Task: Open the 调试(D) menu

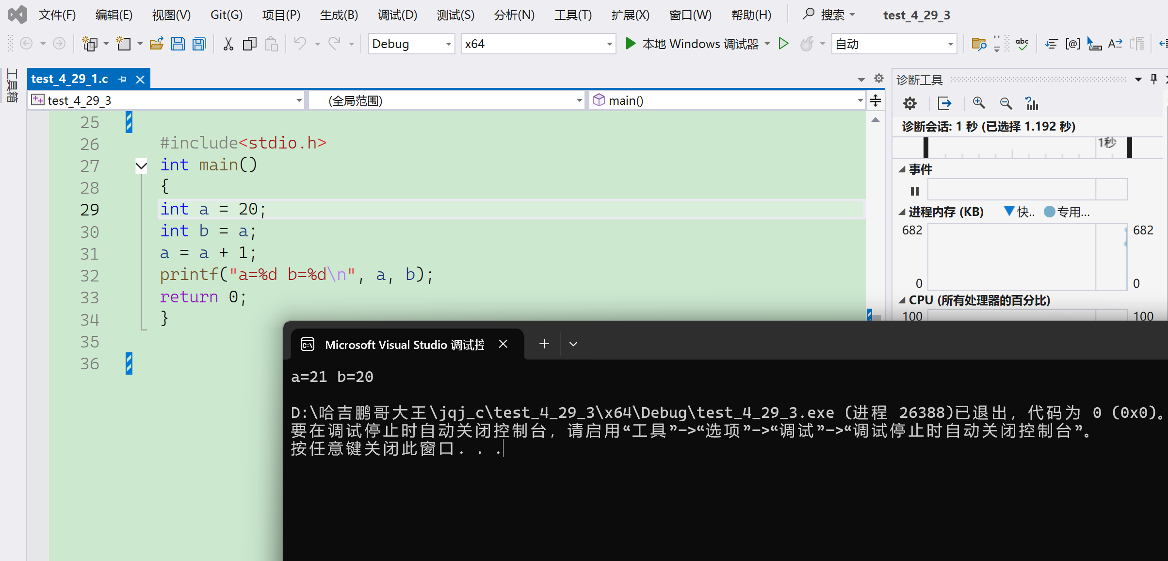Action: coord(397,15)
